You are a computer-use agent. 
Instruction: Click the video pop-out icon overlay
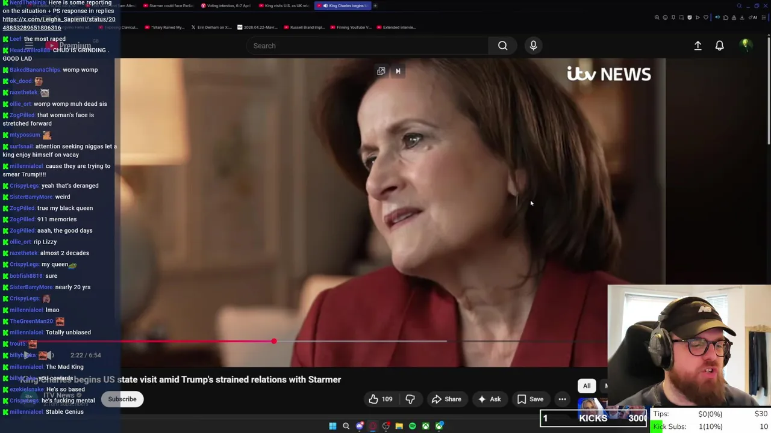(381, 71)
